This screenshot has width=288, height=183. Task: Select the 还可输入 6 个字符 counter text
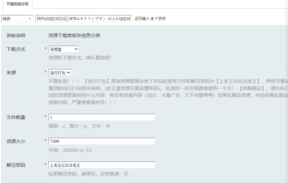150,19
